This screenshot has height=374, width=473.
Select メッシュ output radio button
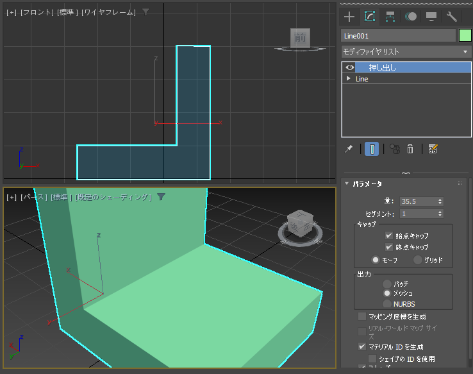(x=386, y=293)
